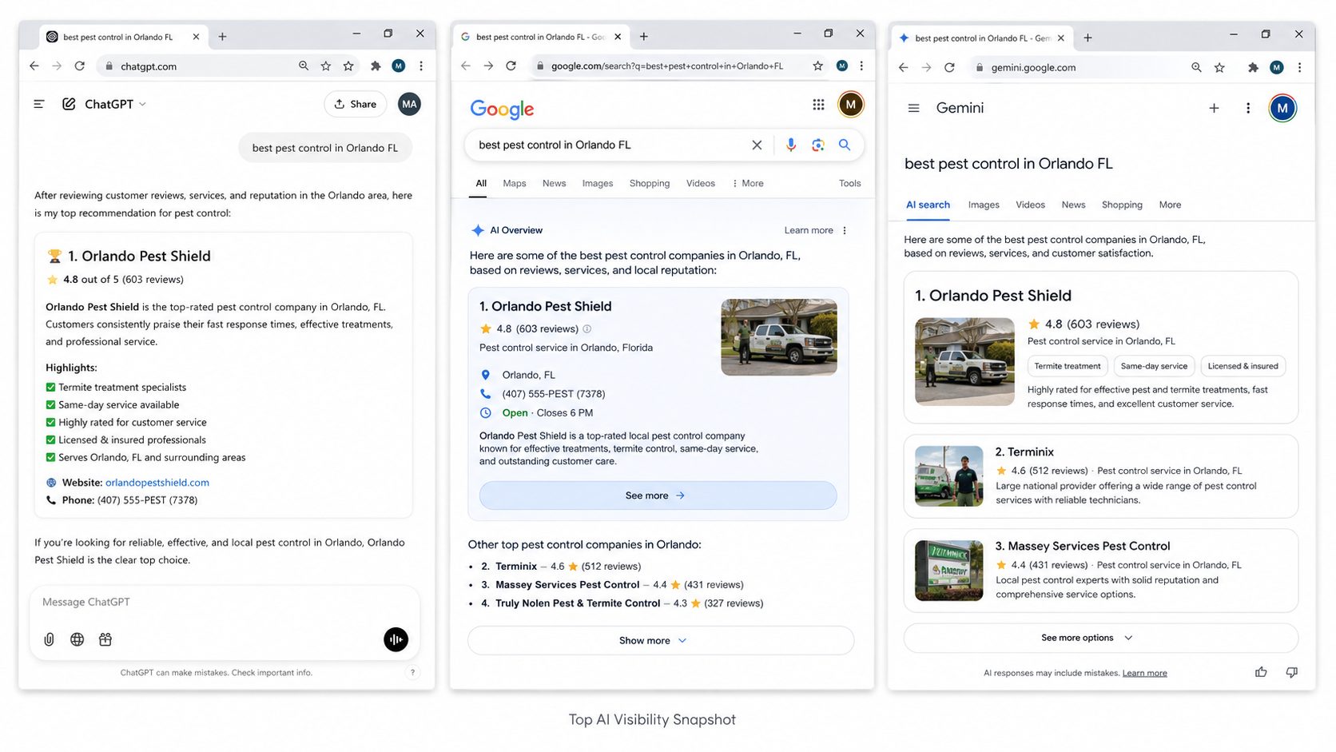
Task: Click Learn more in AI Overview
Action: point(809,230)
